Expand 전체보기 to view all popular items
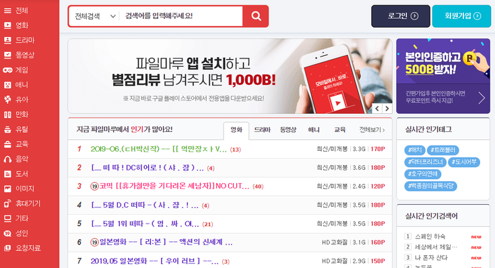Image resolution: width=495 pixels, height=268 pixels. point(372,130)
